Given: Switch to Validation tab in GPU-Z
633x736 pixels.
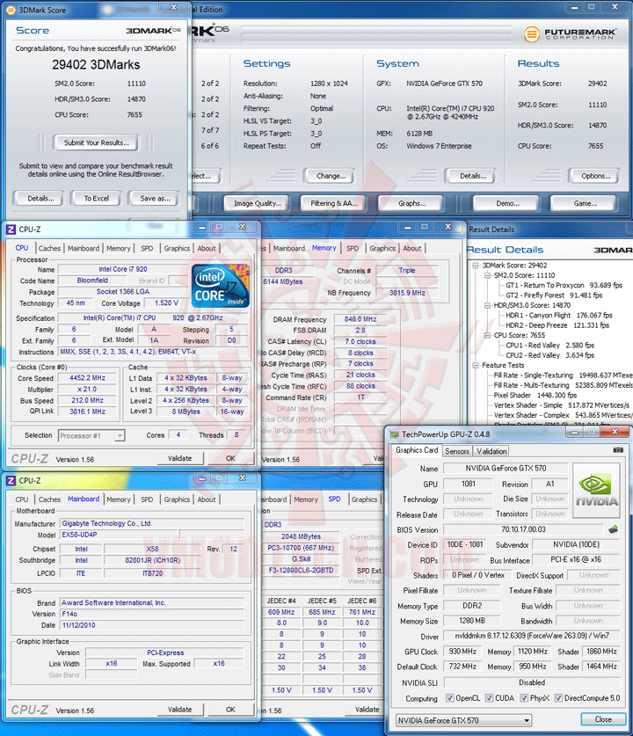Looking at the screenshot, I should (x=491, y=451).
